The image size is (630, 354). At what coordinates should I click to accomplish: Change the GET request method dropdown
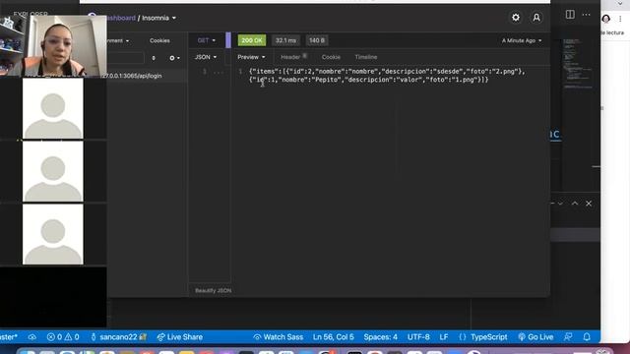[206, 40]
